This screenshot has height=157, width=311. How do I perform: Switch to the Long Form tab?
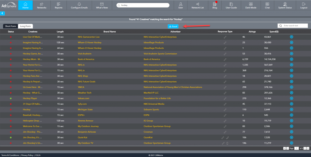26,26
